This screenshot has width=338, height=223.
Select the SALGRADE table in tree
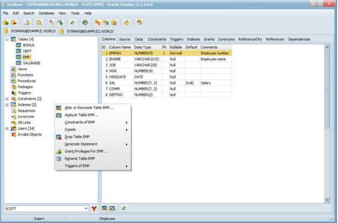pos(32,63)
